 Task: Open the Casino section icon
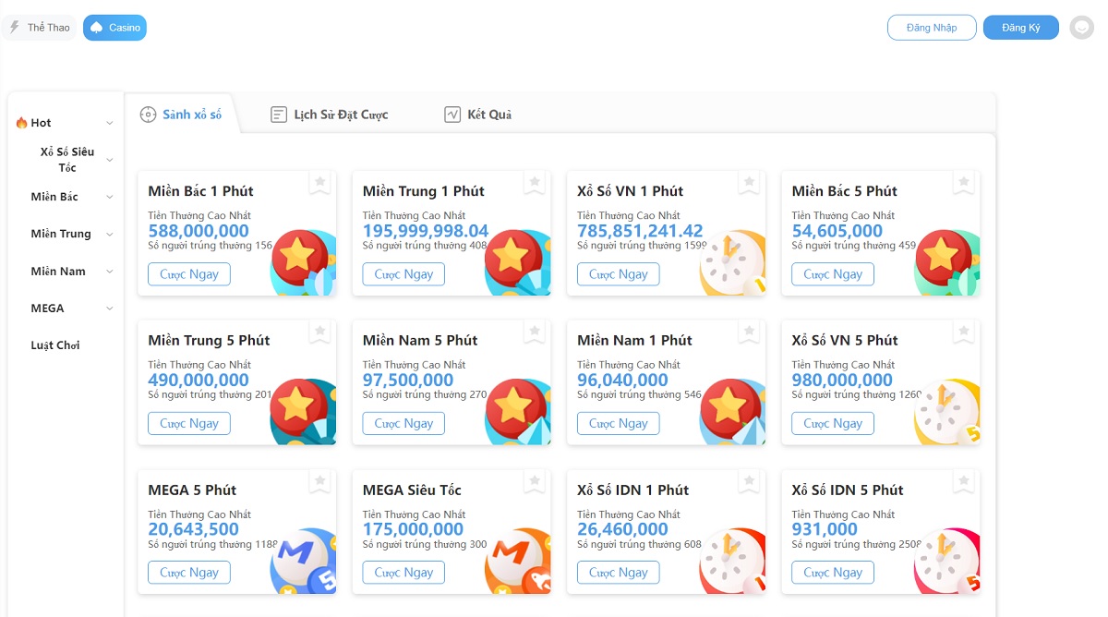(x=95, y=27)
